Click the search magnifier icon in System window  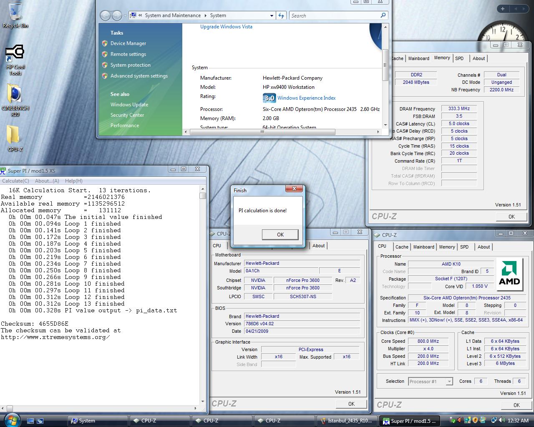383,15
